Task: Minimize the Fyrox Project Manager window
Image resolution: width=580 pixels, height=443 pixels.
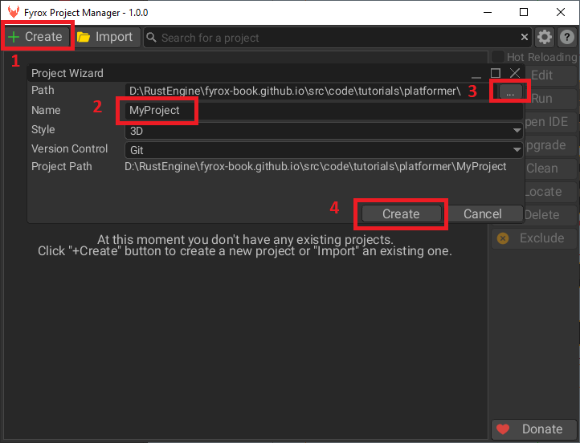Action: point(486,13)
